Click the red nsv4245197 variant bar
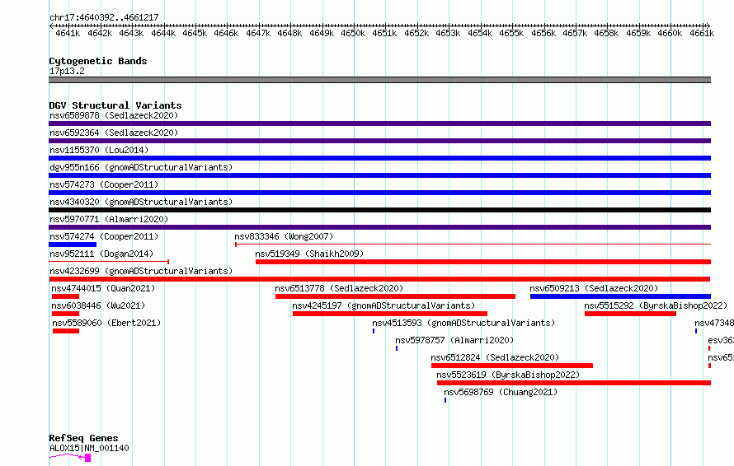 (x=390, y=314)
